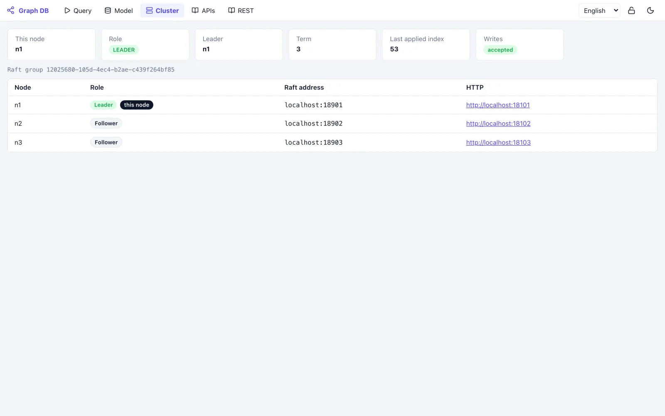Open the REST tab
This screenshot has width=665, height=416.
241,10
